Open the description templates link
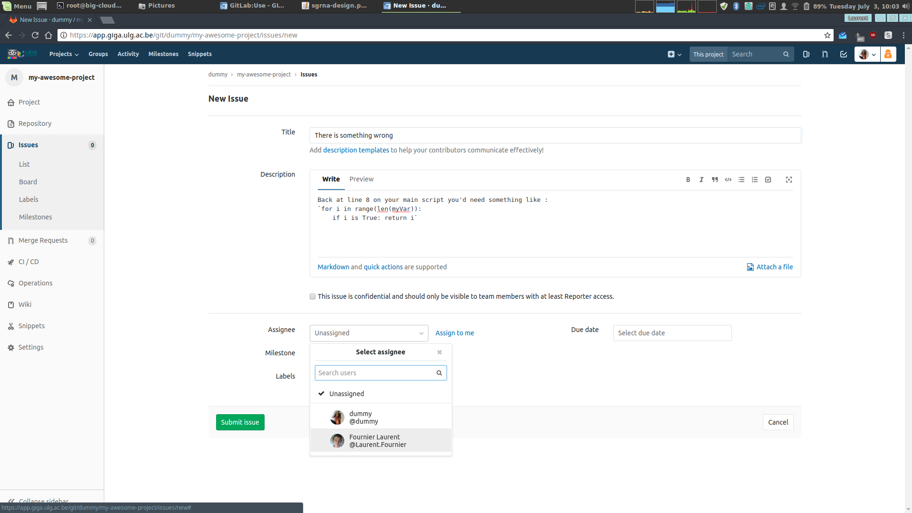This screenshot has height=513, width=912. click(356, 150)
